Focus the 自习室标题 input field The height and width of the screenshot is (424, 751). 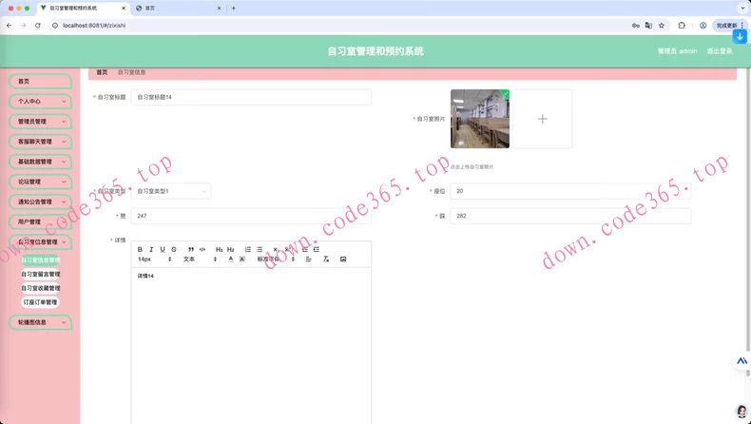click(252, 97)
